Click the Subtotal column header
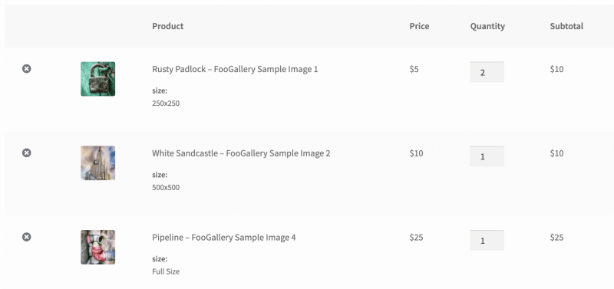The image size is (614, 289). tap(566, 26)
